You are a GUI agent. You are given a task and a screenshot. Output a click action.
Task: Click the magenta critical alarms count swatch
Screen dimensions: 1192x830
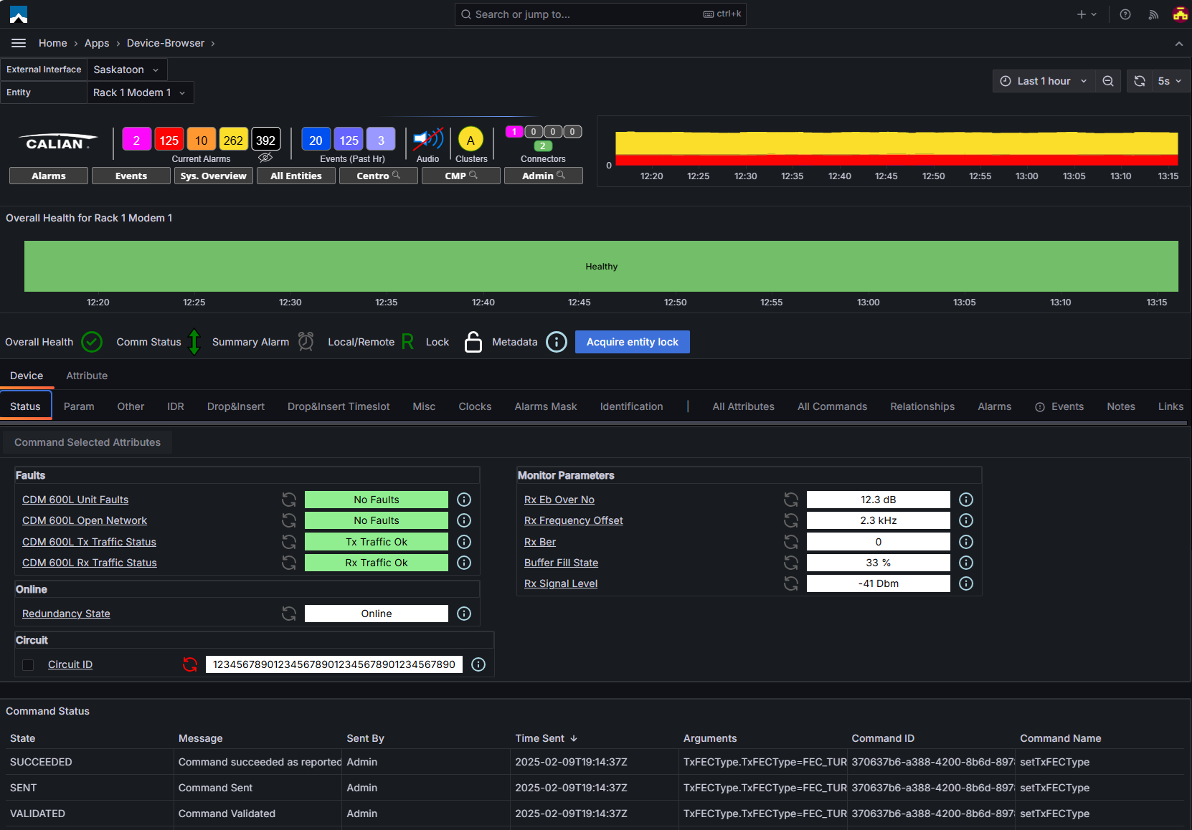pos(136,140)
